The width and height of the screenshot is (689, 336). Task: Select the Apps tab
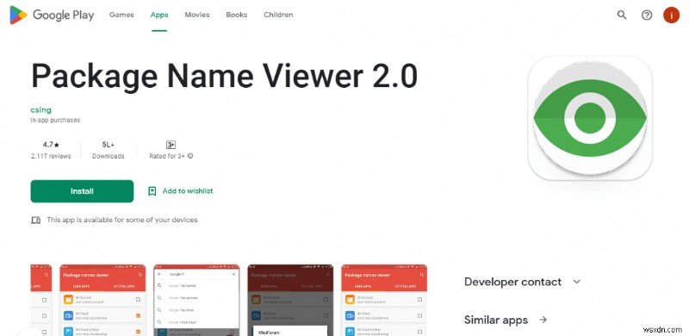159,15
